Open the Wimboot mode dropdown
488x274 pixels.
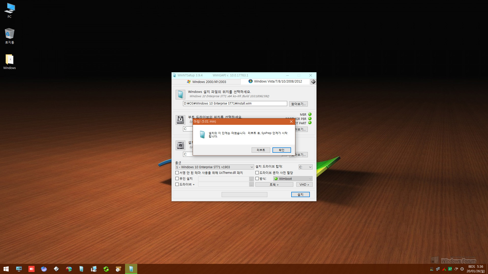(x=293, y=179)
